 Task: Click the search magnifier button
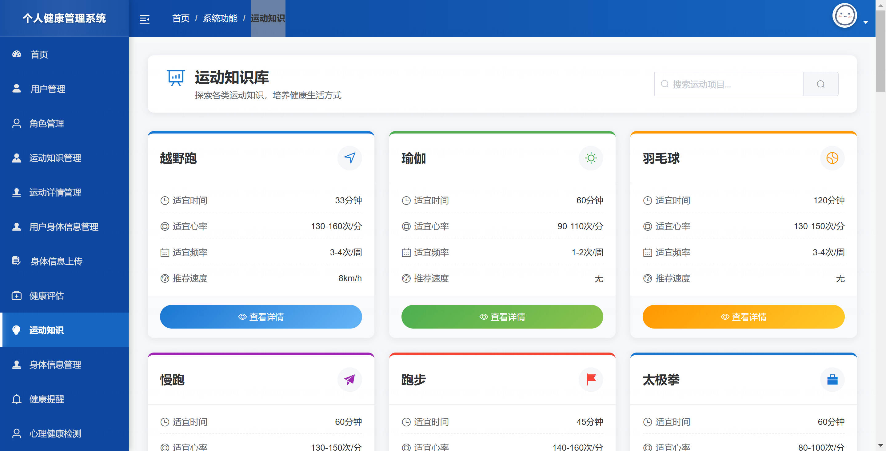(x=821, y=84)
